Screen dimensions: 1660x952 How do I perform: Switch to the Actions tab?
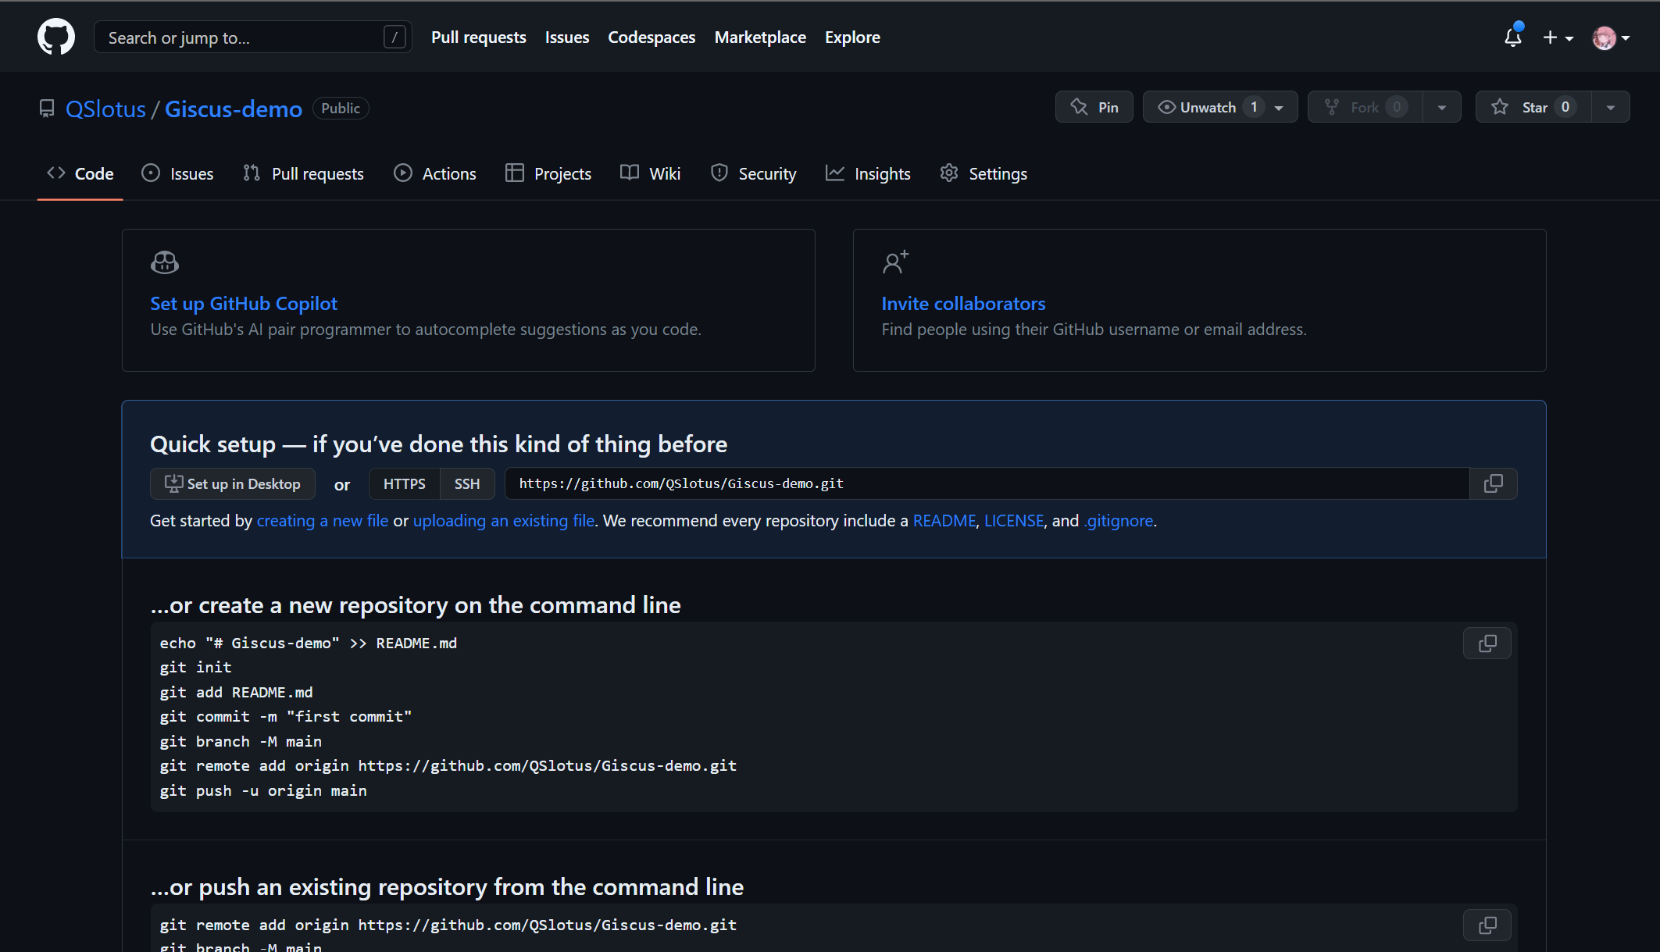pos(435,173)
